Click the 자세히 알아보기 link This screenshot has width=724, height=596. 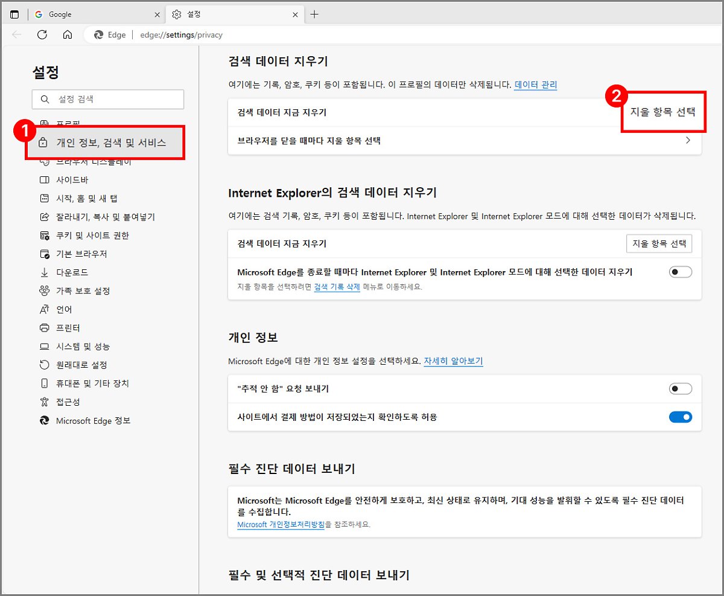tap(453, 361)
